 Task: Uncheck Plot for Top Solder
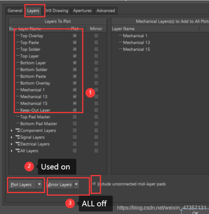tap(75, 49)
